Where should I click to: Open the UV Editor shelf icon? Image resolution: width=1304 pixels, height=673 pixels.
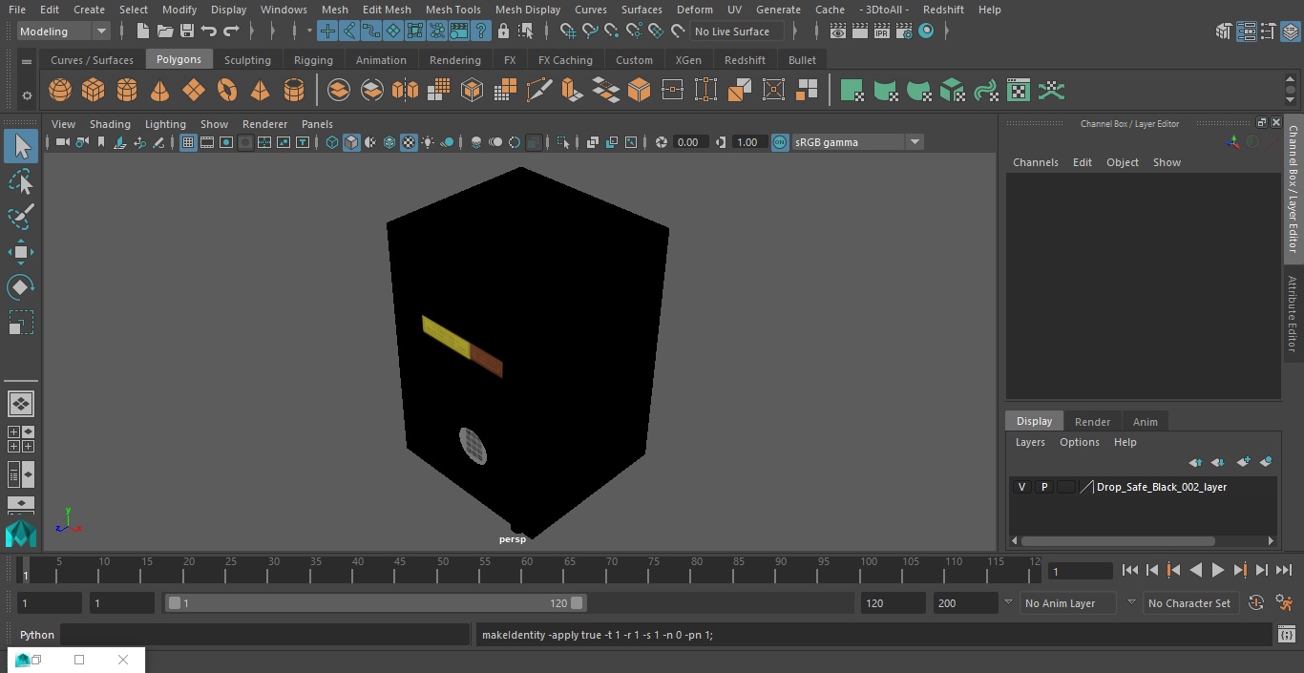pos(1020,91)
